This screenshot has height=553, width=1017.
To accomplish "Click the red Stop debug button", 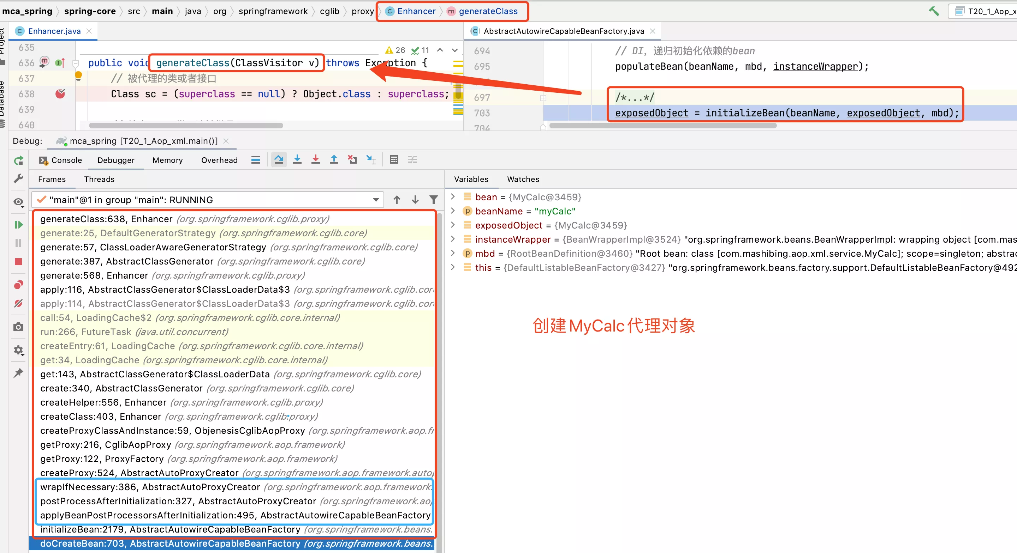I will point(19,262).
